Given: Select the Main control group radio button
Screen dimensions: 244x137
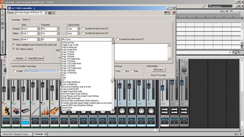Looking at the screenshot, I should click(132, 71).
